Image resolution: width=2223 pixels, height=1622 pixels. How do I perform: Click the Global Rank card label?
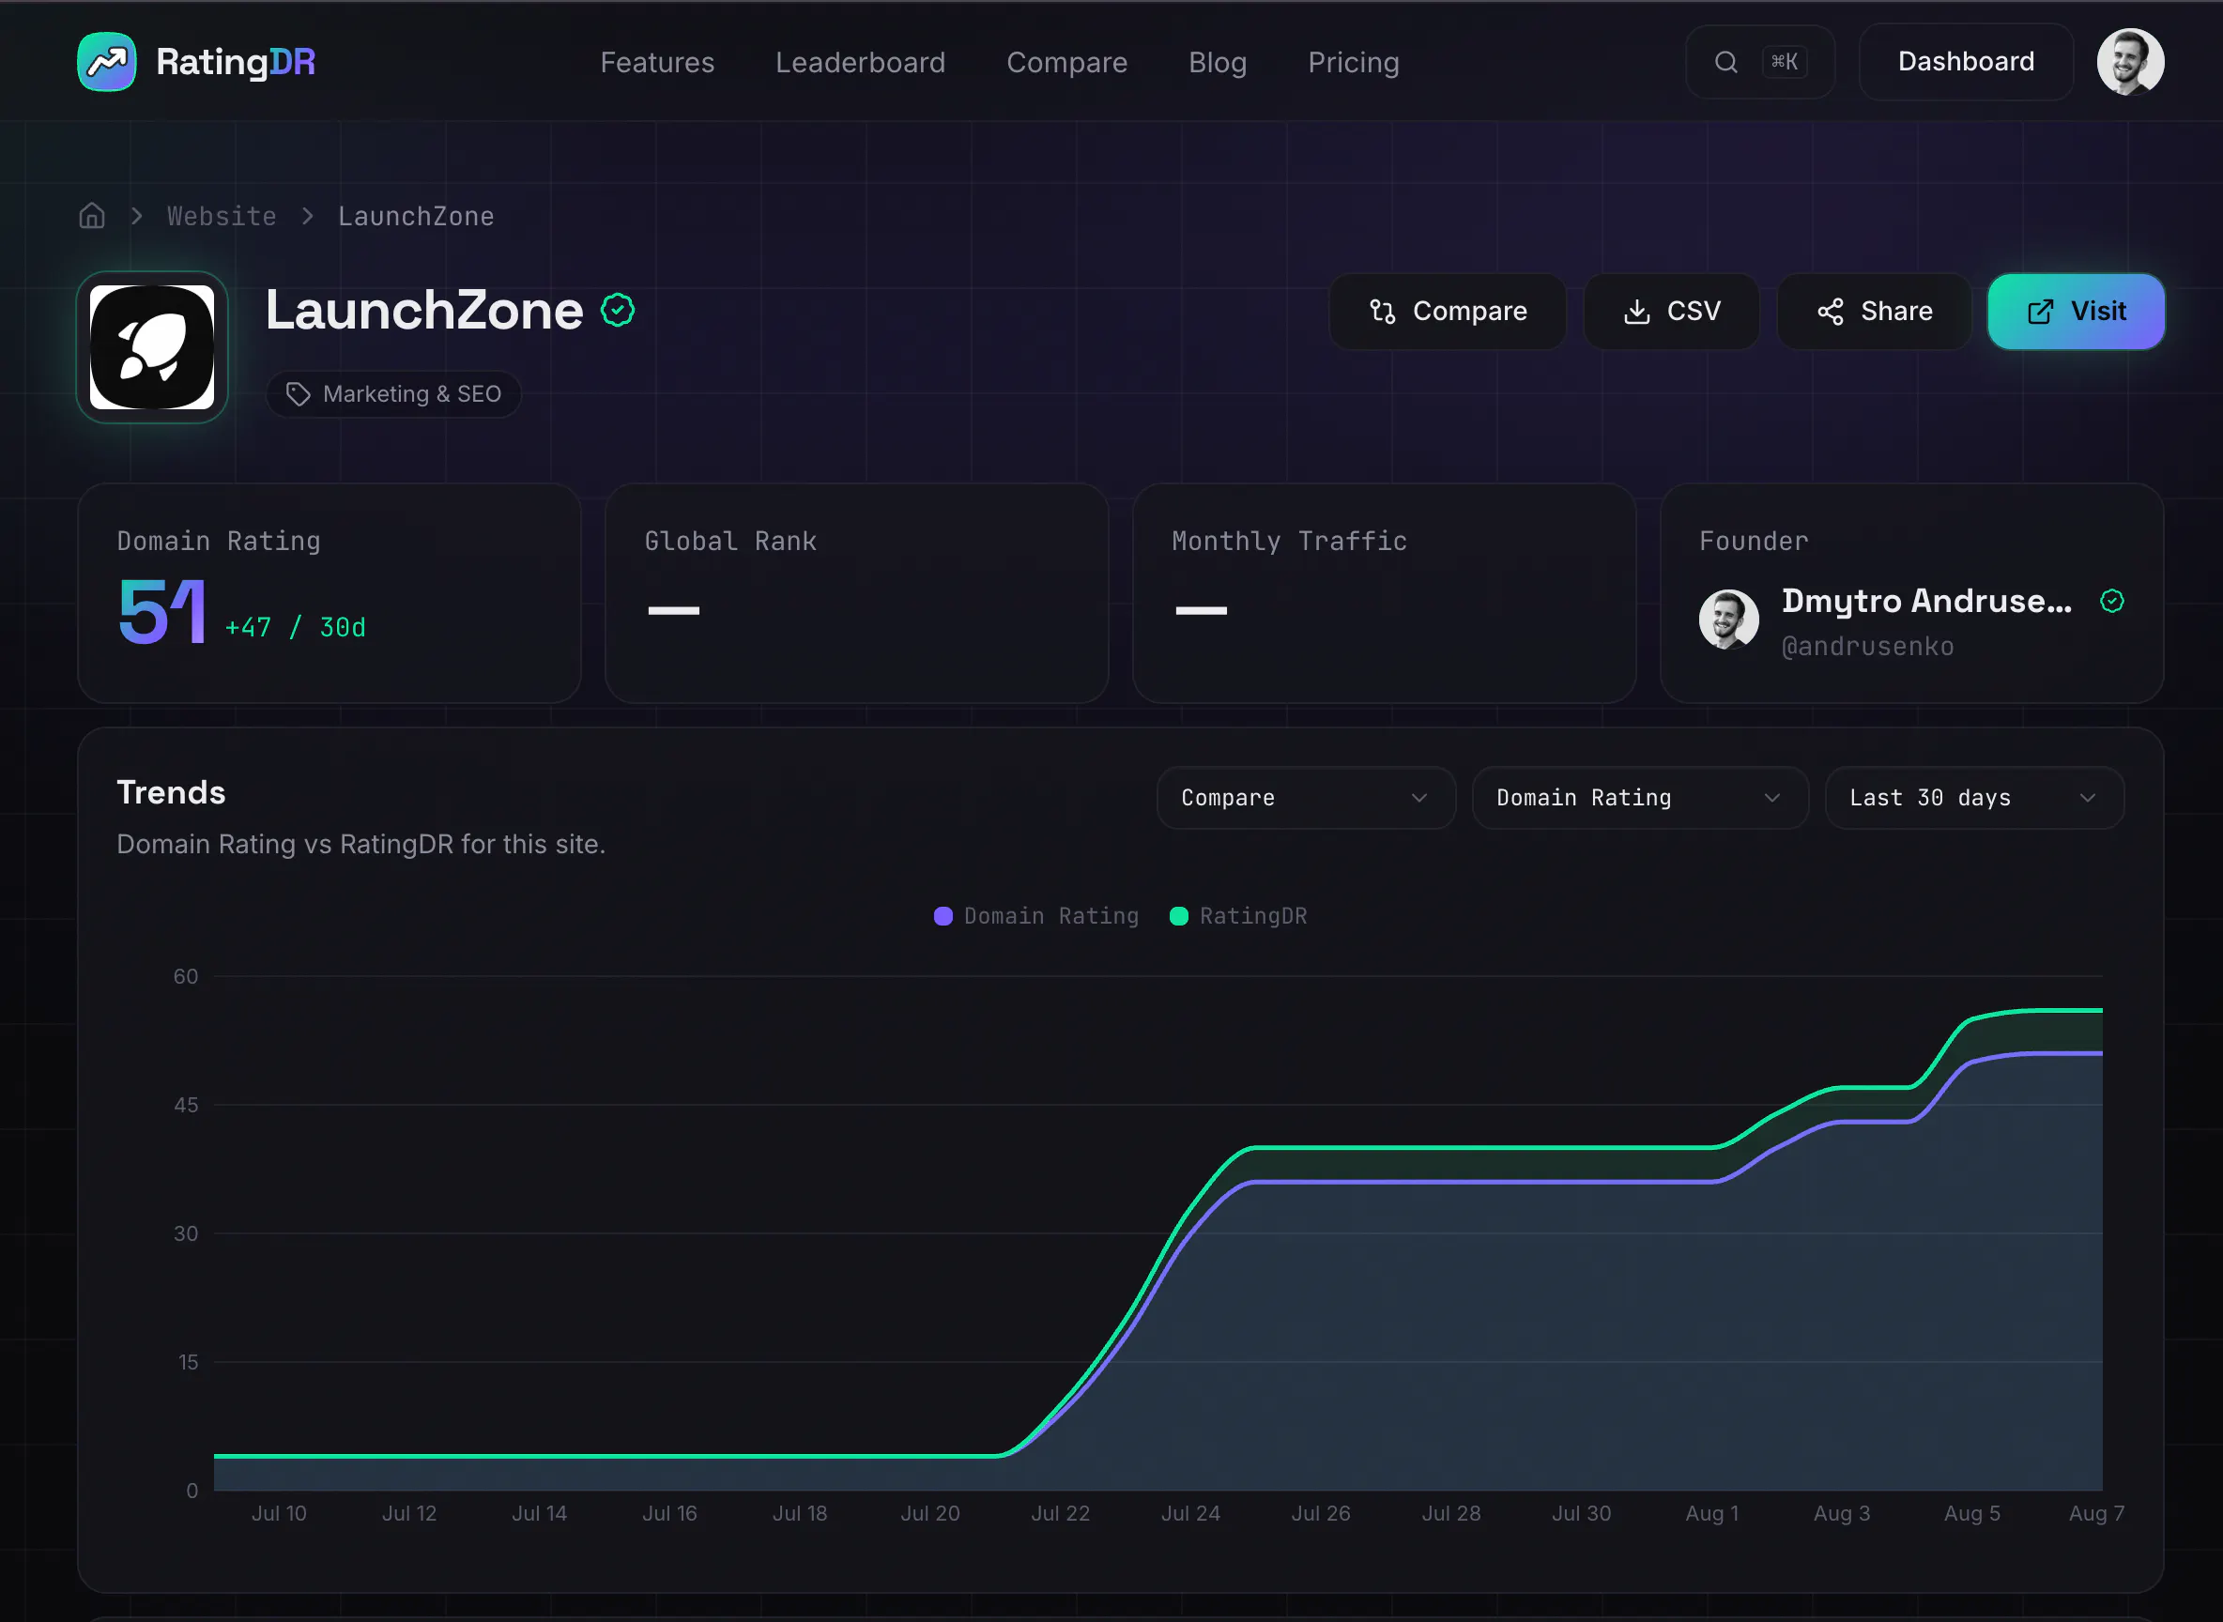pyautogui.click(x=730, y=541)
